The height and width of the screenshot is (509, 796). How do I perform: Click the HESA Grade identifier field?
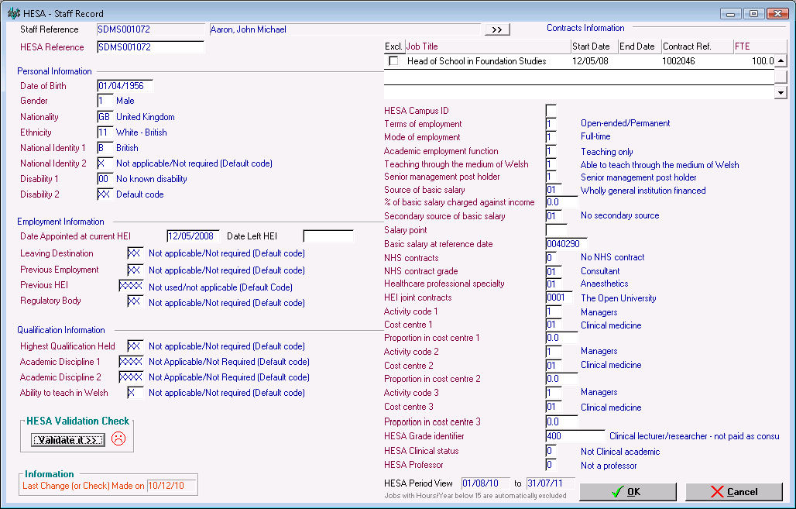(x=575, y=436)
